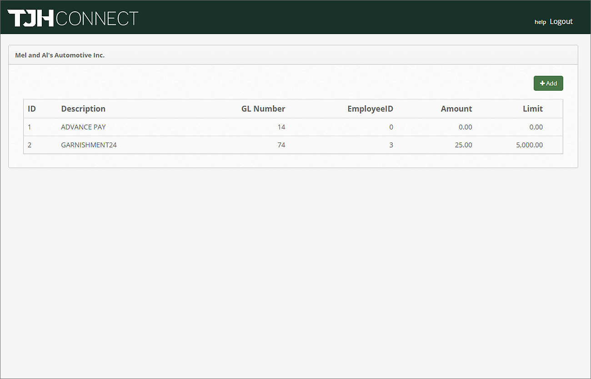This screenshot has height=379, width=591.
Task: Click EmployeeID 0 in ADVANCE PAY row
Action: [391, 127]
